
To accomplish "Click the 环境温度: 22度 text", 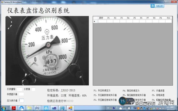I will (57, 96).
